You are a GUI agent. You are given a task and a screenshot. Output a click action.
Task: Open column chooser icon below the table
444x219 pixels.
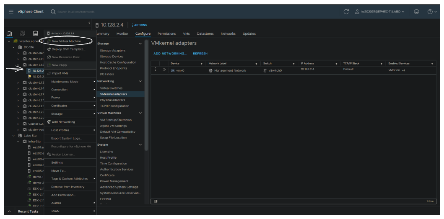pos(156,201)
